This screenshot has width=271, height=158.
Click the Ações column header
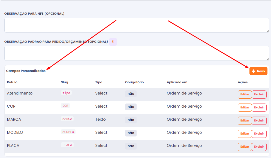243,82
